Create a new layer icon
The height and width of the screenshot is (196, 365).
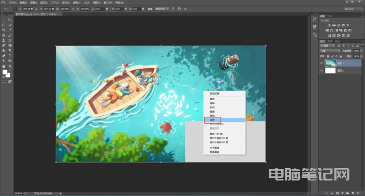(353, 193)
